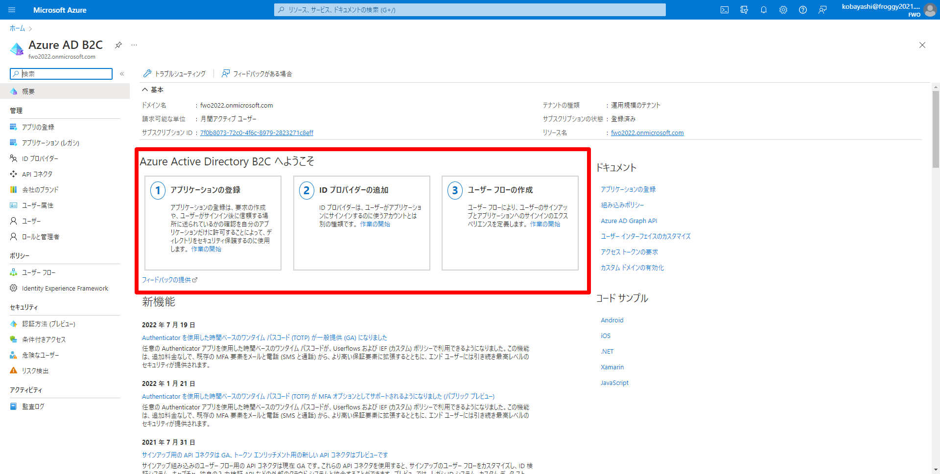Open the リソース名 fwo2022.onmicrosoft.com link
Image resolution: width=940 pixels, height=474 pixels.
[x=647, y=133]
